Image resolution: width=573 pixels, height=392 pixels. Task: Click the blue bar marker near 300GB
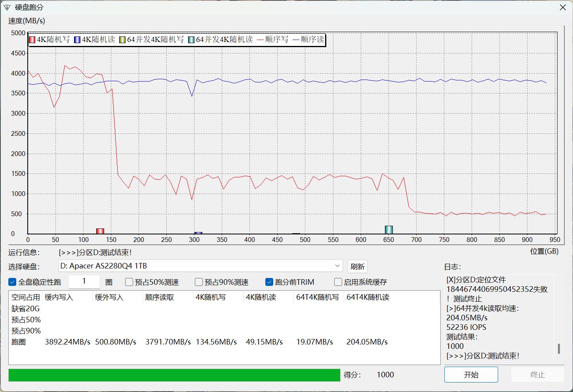(198, 232)
